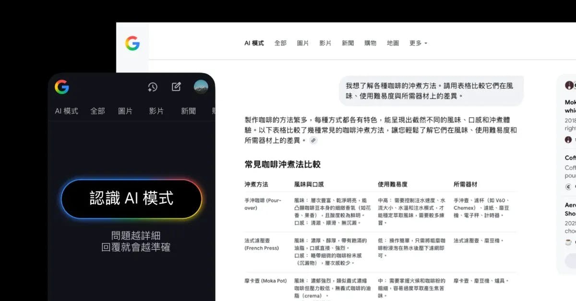Screen dimensions: 576x301
Task: Click the Google logo in the mobile panel
Action: [x=62, y=87]
